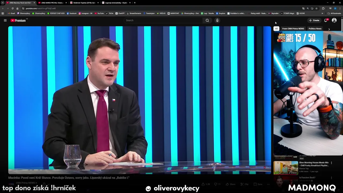Open Slow Morning House Music Mix thumbnail
343x193 pixels.
(x=286, y=168)
